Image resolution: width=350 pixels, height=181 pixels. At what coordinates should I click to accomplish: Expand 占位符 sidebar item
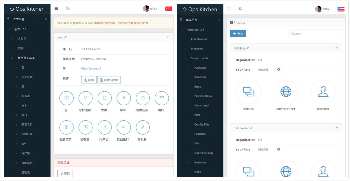tap(13, 39)
